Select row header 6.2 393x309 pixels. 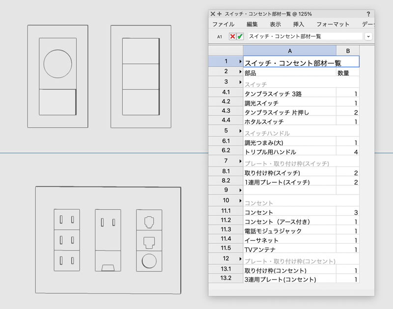226,150
